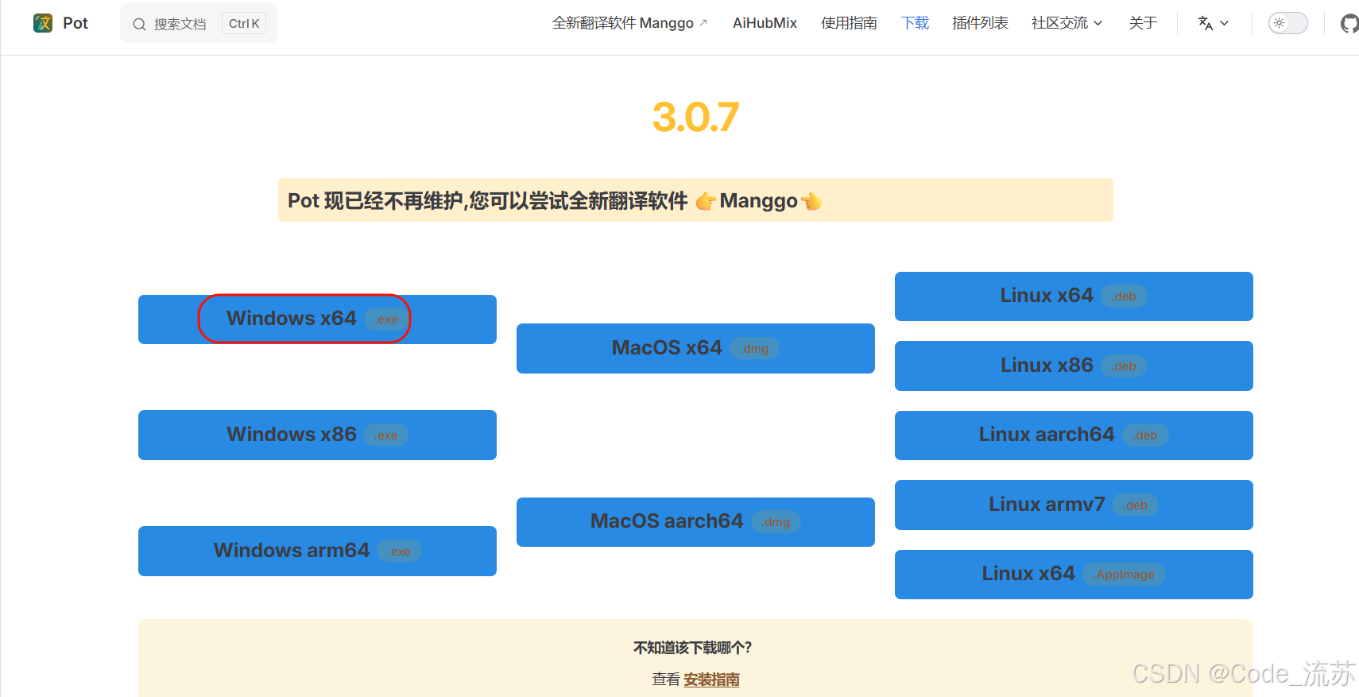1359x697 pixels.
Task: Open the language translation switcher
Action: click(x=1213, y=23)
